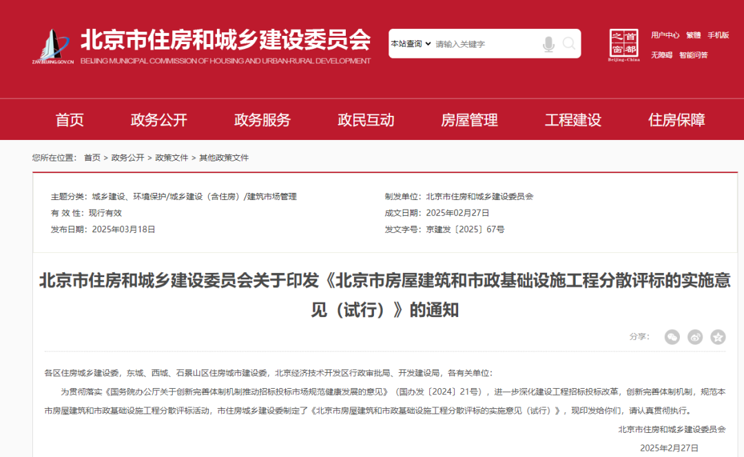Click the search magnifier icon
The height and width of the screenshot is (457, 744).
click(x=569, y=43)
